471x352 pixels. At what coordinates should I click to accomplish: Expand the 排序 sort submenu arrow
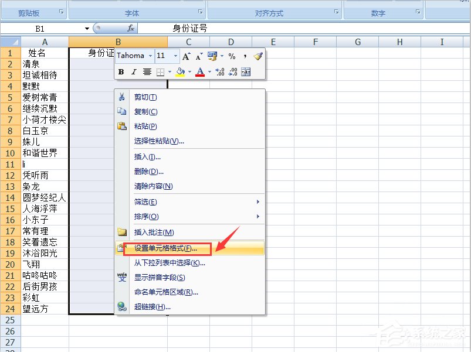[256, 217]
